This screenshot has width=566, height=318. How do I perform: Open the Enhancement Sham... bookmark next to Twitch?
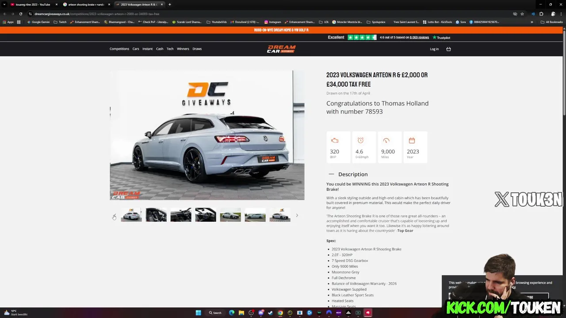(x=85, y=22)
